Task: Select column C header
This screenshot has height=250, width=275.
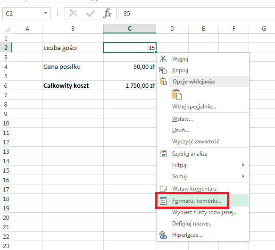Action: 130,29
